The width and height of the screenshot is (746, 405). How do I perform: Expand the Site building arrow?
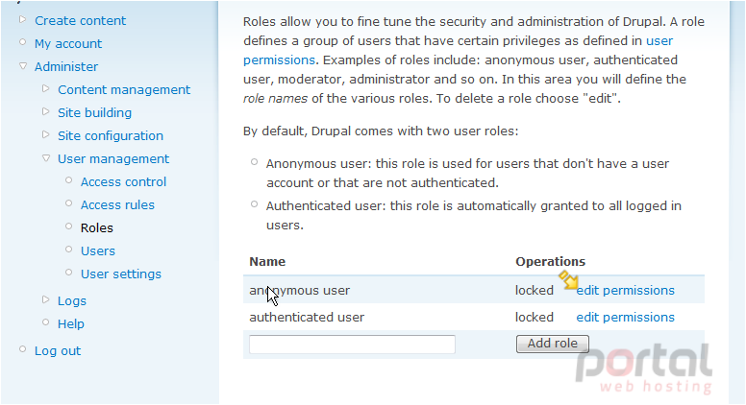click(x=46, y=111)
